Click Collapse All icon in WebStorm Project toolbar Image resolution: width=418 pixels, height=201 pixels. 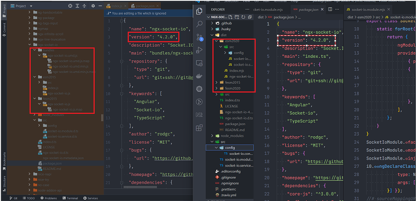[x=84, y=6]
